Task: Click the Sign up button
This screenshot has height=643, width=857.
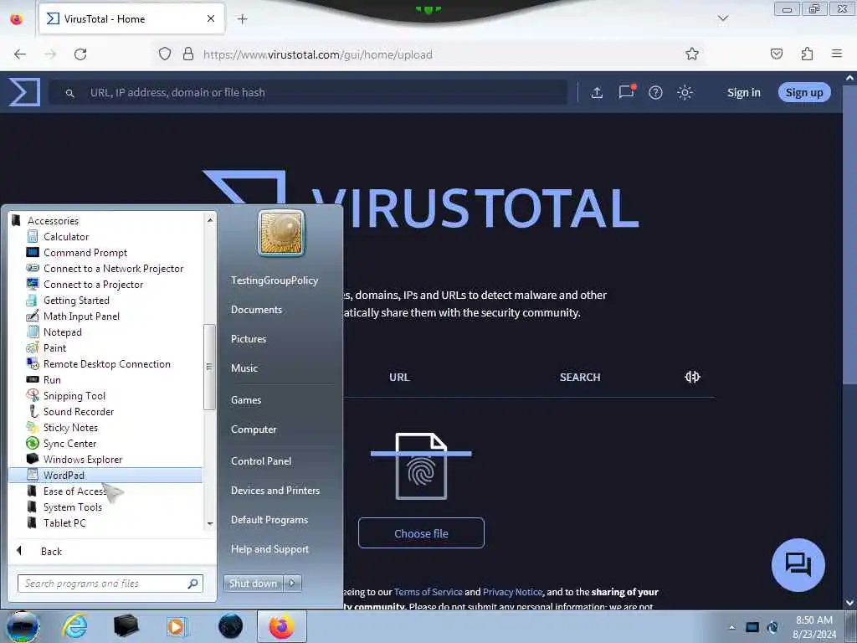Action: (x=804, y=92)
